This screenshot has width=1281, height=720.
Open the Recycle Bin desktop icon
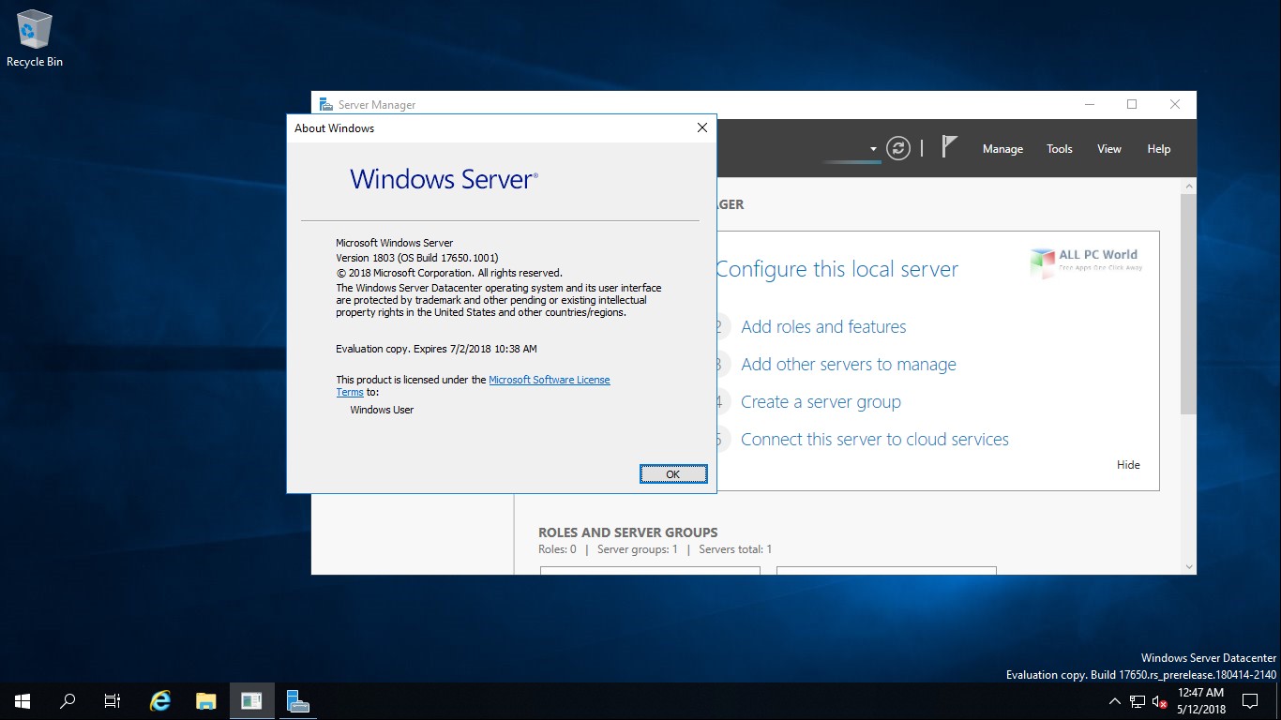35,39
